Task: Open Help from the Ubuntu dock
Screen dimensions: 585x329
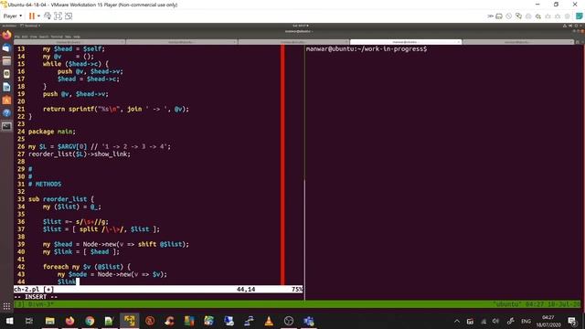Action: click(6, 113)
